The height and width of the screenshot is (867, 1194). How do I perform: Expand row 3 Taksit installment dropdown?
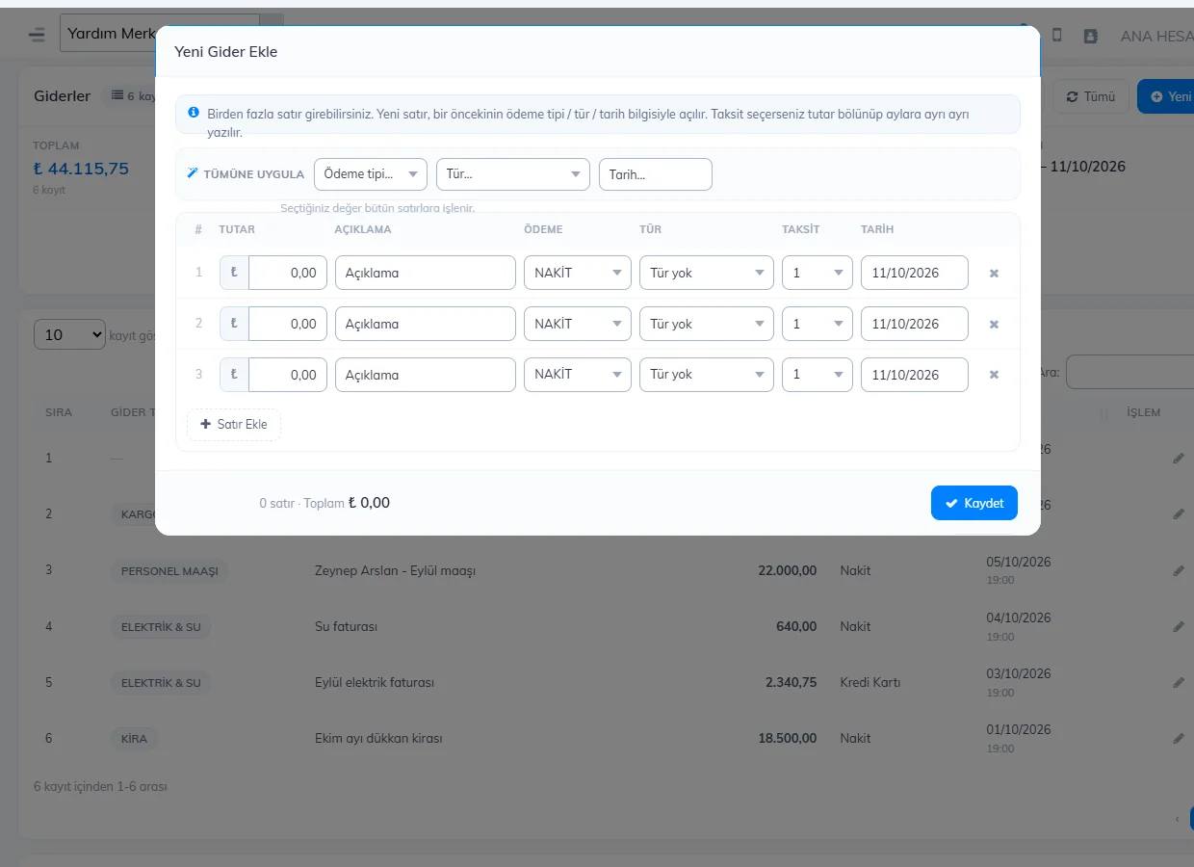pyautogui.click(x=818, y=375)
